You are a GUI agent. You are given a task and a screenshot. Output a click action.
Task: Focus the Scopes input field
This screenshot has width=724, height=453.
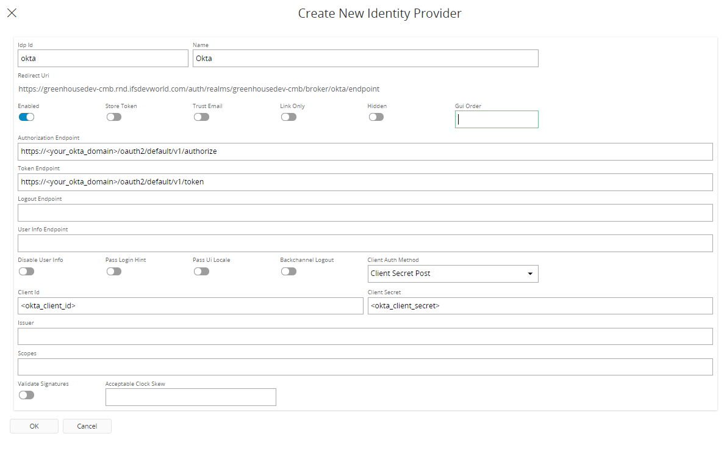point(365,367)
